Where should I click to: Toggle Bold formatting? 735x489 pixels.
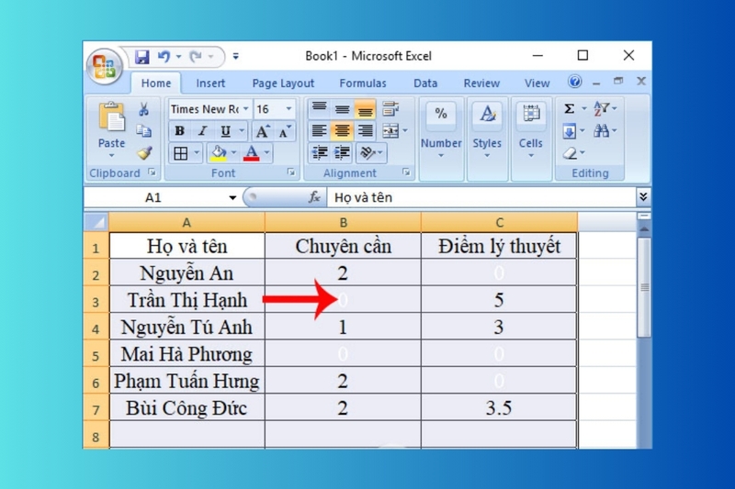pos(179,131)
